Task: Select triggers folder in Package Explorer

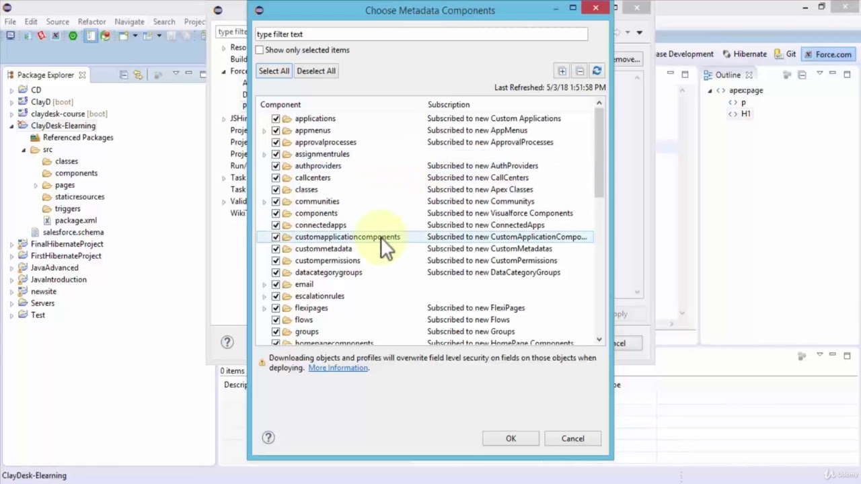Action: click(67, 208)
